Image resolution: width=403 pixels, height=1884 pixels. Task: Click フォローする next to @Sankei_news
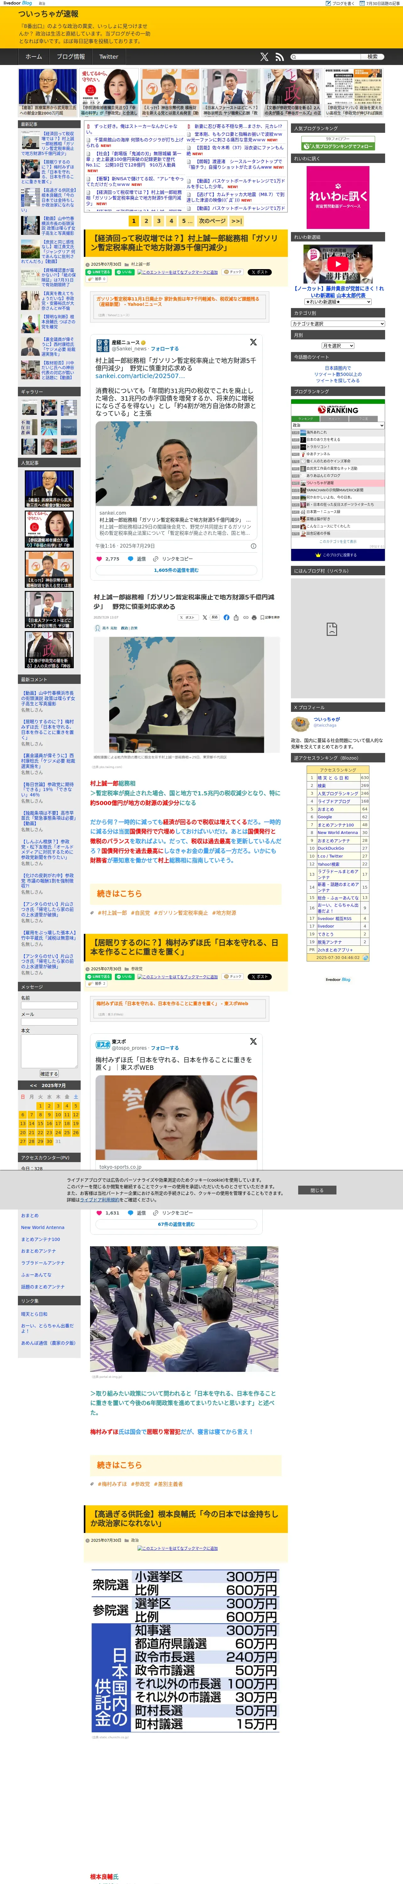pyautogui.click(x=164, y=349)
